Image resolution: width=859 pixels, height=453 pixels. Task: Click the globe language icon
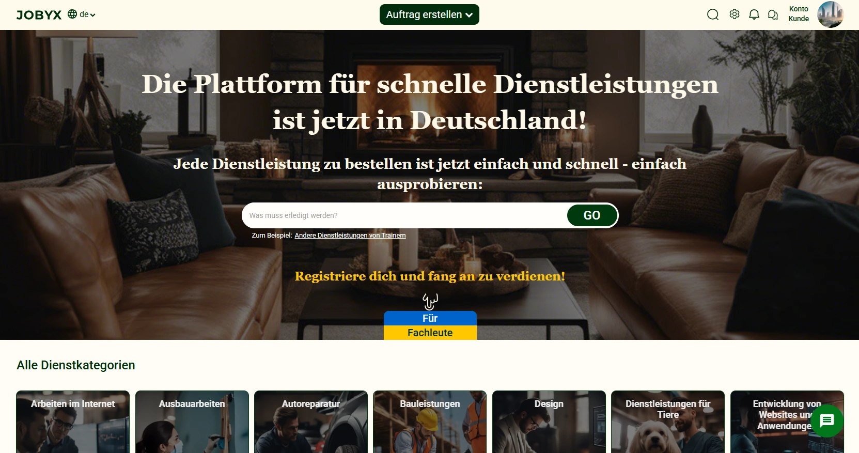tap(72, 14)
